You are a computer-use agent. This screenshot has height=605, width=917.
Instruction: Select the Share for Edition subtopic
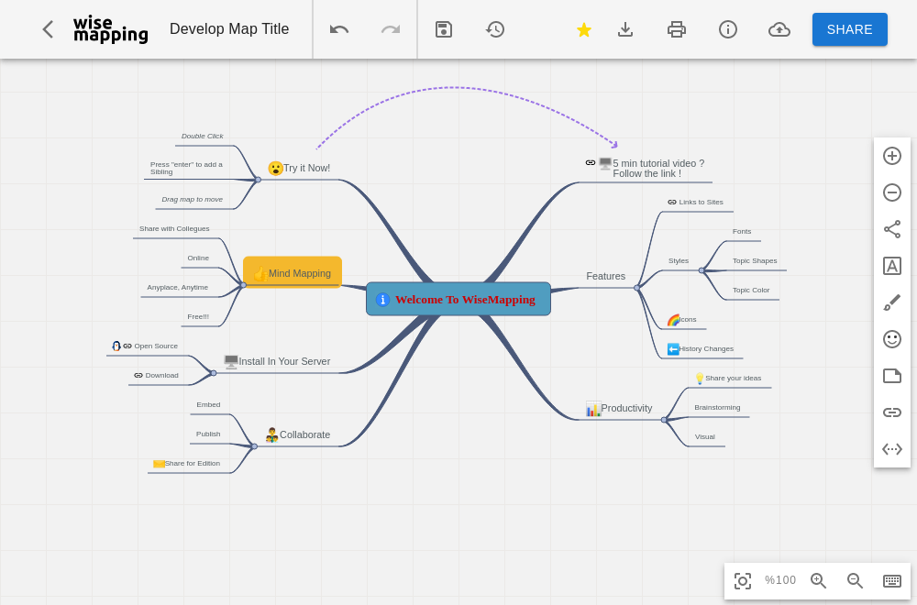187,464
